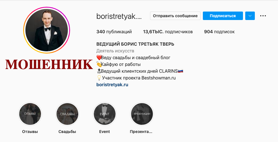Click the Подписаться follow button

click(223, 16)
